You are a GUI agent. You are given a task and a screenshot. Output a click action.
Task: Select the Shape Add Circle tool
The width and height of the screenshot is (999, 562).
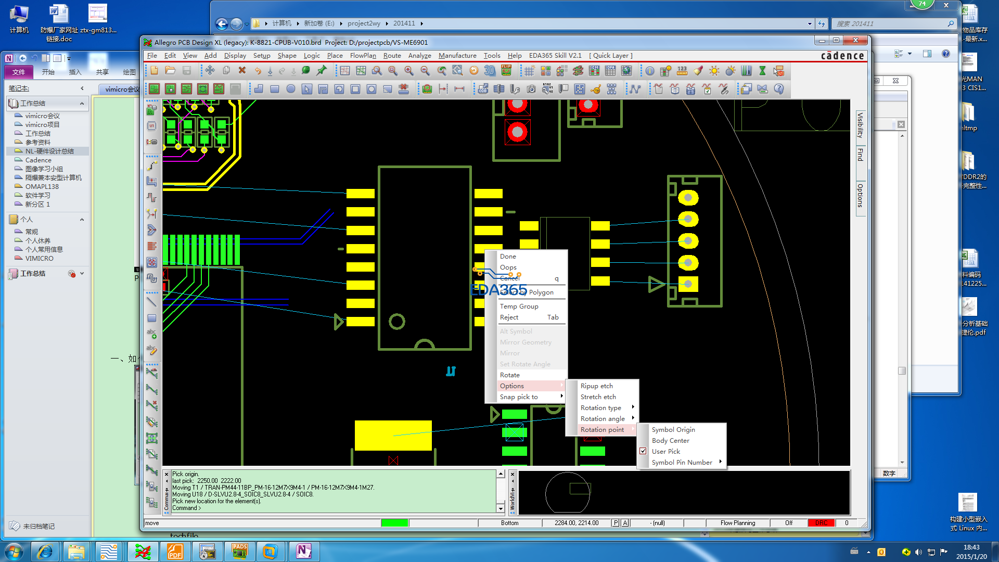(291, 89)
